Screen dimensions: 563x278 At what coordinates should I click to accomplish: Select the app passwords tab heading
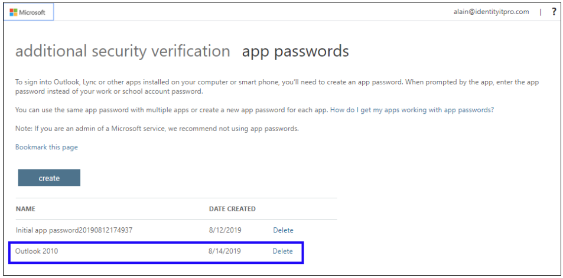(x=295, y=52)
